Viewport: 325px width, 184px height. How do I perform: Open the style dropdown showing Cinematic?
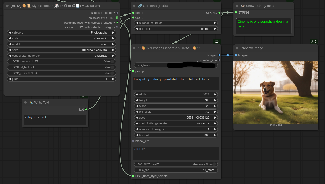(x=61, y=38)
